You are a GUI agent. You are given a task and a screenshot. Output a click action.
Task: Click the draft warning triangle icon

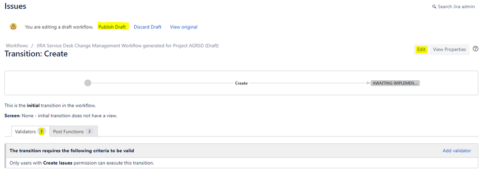(13, 26)
